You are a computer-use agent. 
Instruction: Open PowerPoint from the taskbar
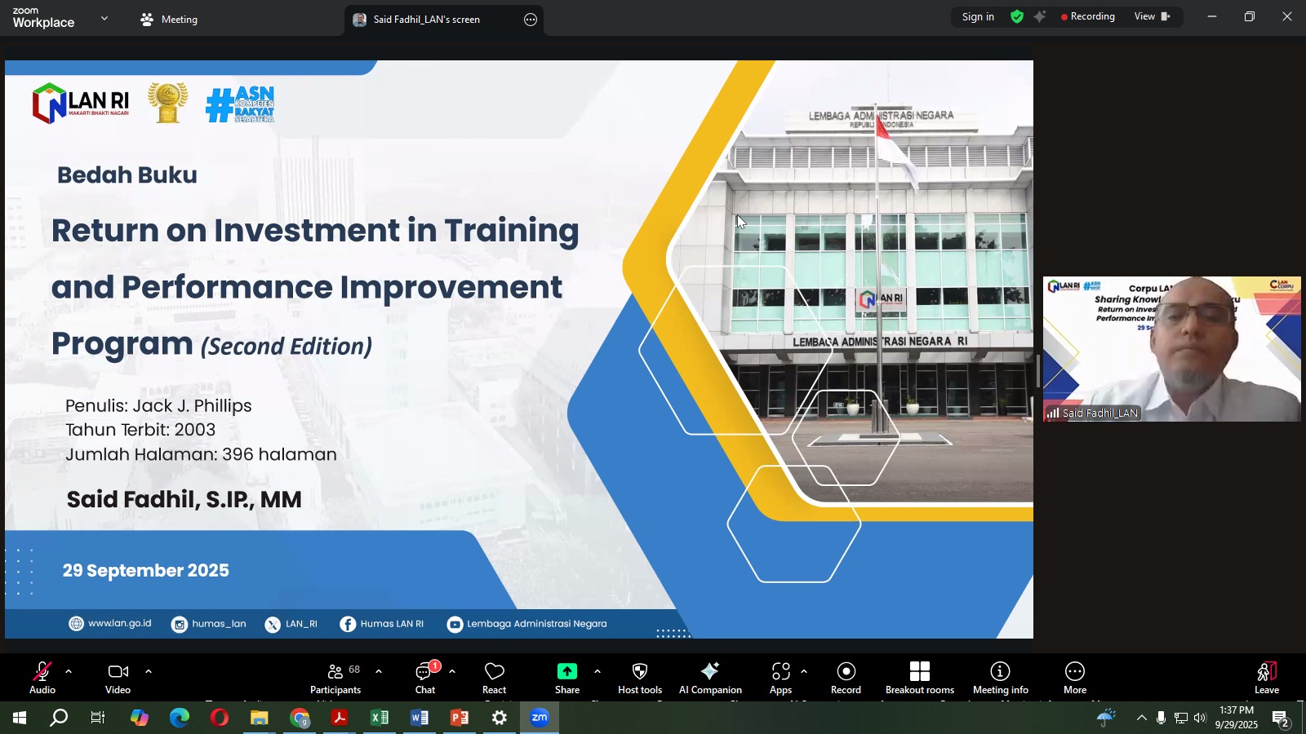[x=460, y=719]
